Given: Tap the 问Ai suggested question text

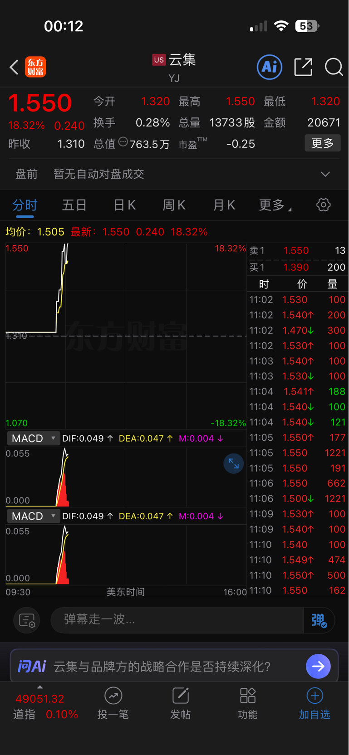Looking at the screenshot, I should click(x=162, y=666).
